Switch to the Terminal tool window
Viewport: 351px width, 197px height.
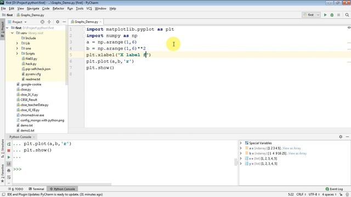point(37,189)
